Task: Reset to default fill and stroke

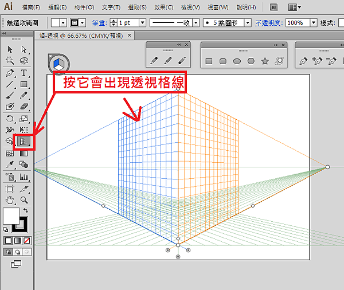Action: click(6, 230)
